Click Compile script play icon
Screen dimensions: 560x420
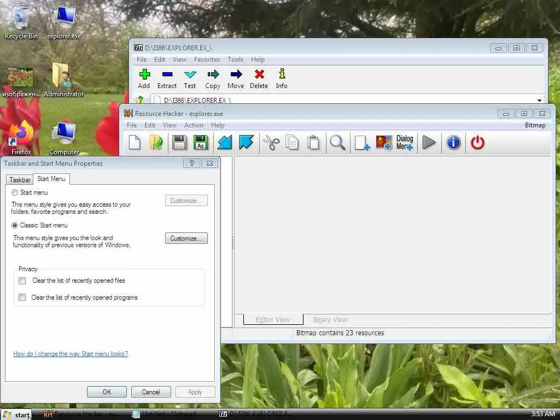(429, 143)
